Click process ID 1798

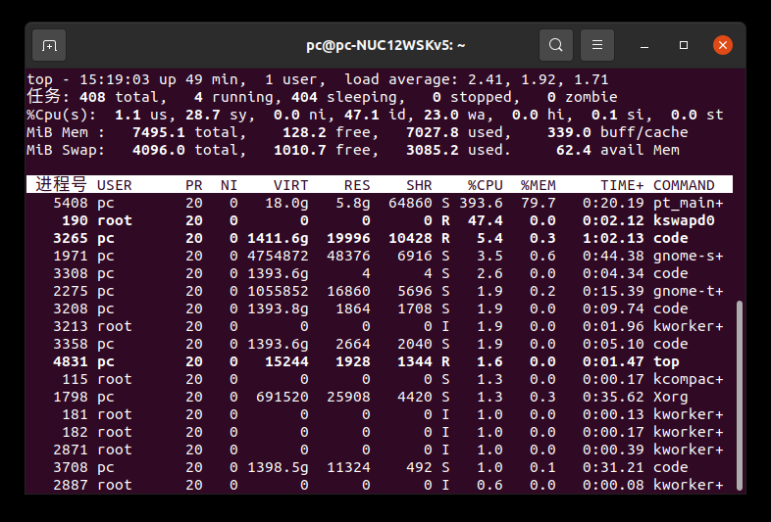click(71, 397)
